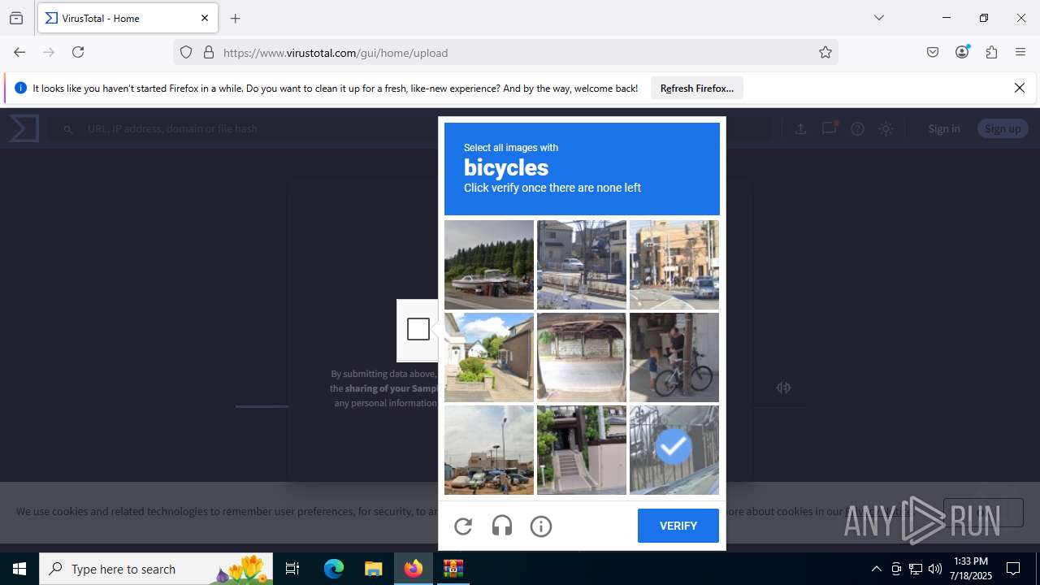Click the Firefox back arrow
Screen dimensions: 1040x585
[x=19, y=52]
